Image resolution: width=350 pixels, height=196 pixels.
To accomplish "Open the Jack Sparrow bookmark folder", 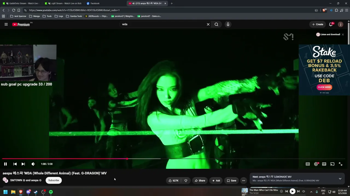I will (18, 16).
